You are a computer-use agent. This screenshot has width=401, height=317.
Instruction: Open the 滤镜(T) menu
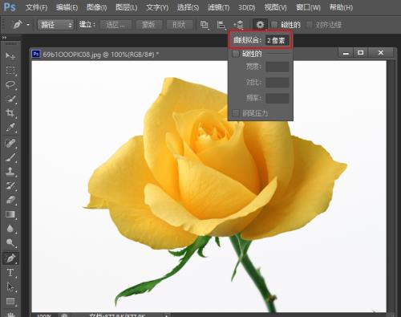coord(218,7)
